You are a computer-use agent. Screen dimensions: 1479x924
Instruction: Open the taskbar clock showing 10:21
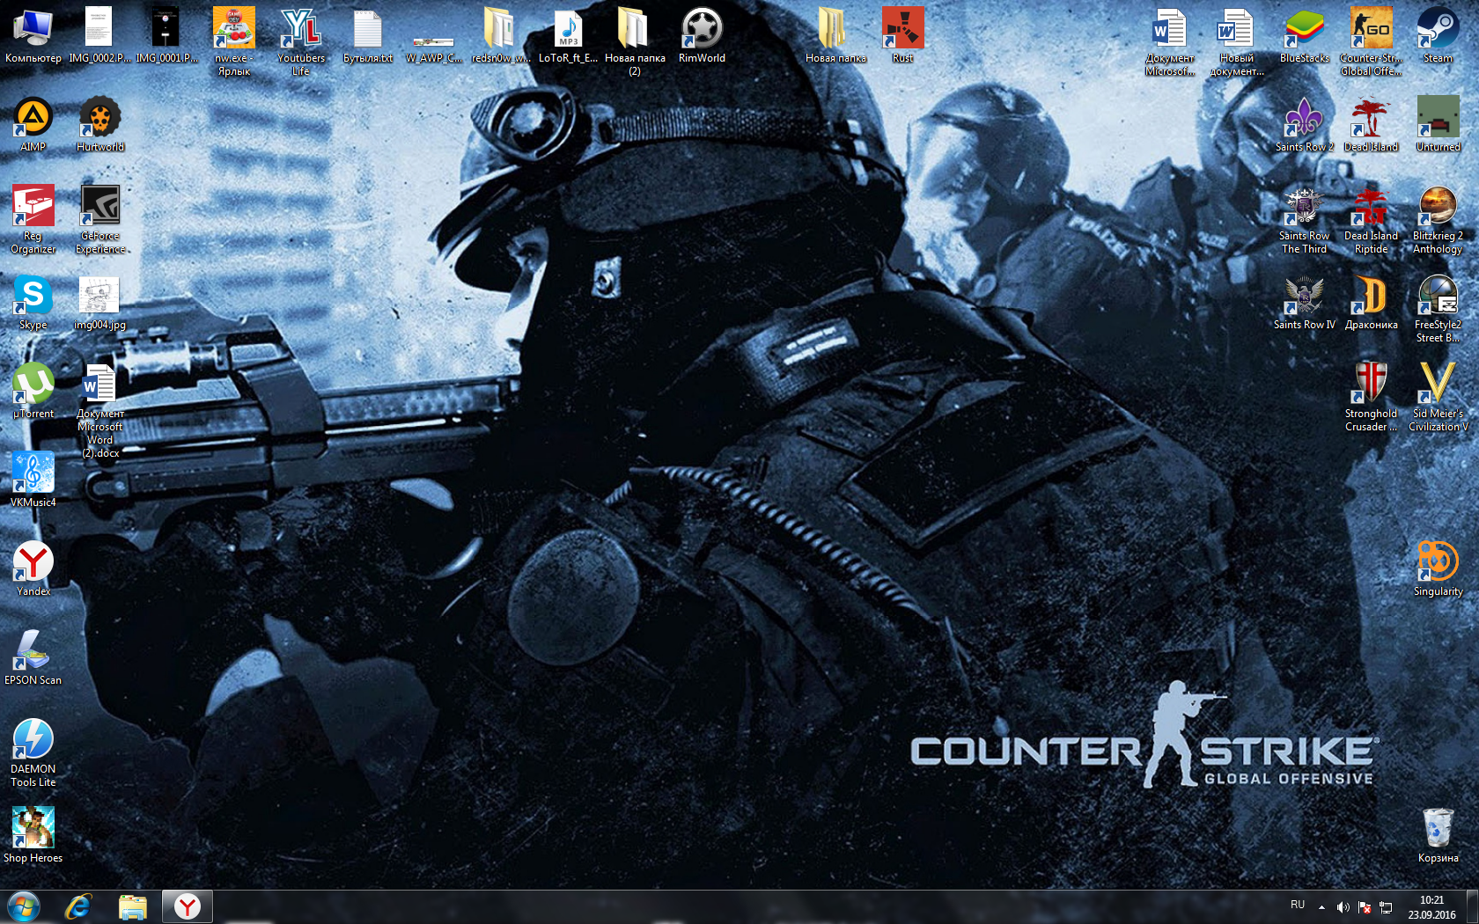(1431, 907)
